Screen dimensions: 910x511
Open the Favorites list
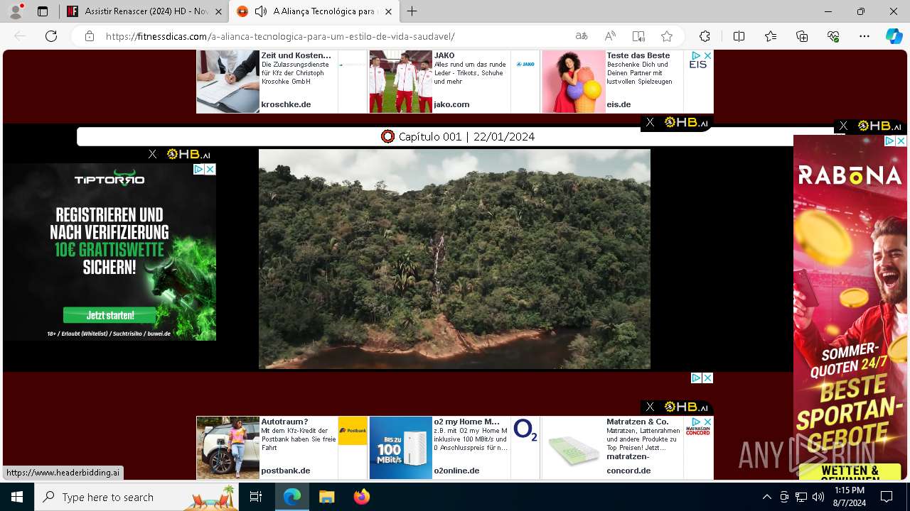click(771, 36)
